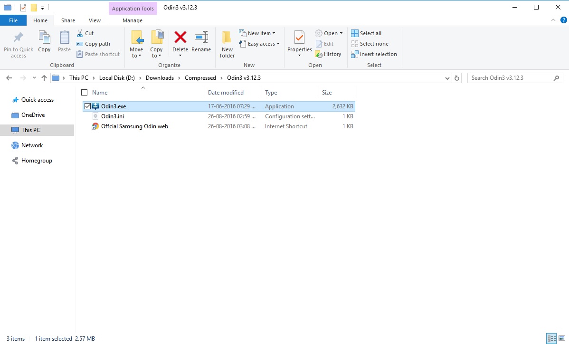Click the search magnifier icon
569x344 pixels.
click(556, 78)
